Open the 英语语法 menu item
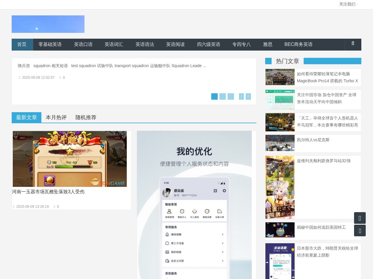The height and width of the screenshot is (279, 373). pos(145,44)
